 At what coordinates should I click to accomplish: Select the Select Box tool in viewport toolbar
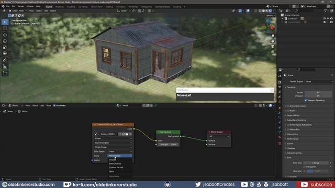point(5,22)
